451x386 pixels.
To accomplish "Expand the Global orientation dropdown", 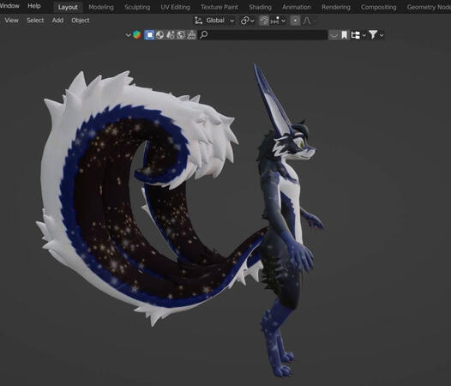I will [x=220, y=21].
